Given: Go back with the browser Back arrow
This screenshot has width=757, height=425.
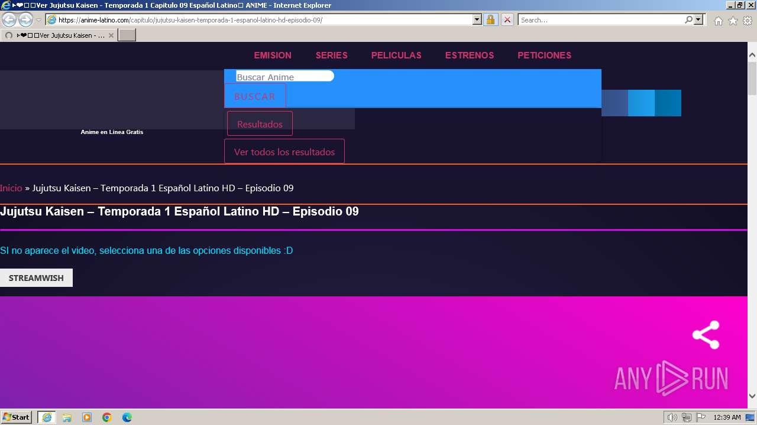Looking at the screenshot, I should coord(9,19).
